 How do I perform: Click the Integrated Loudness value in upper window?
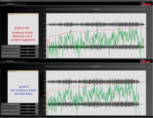[x=28, y=47]
